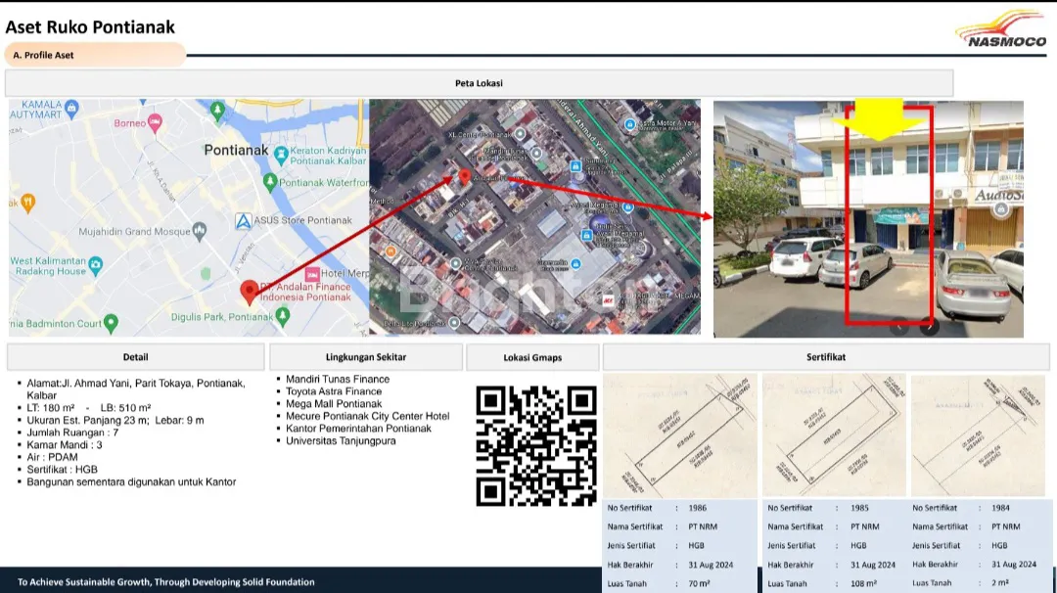Image resolution: width=1057 pixels, height=593 pixels.
Task: Click the red PT Andalan Finance location pin
Action: (250, 292)
